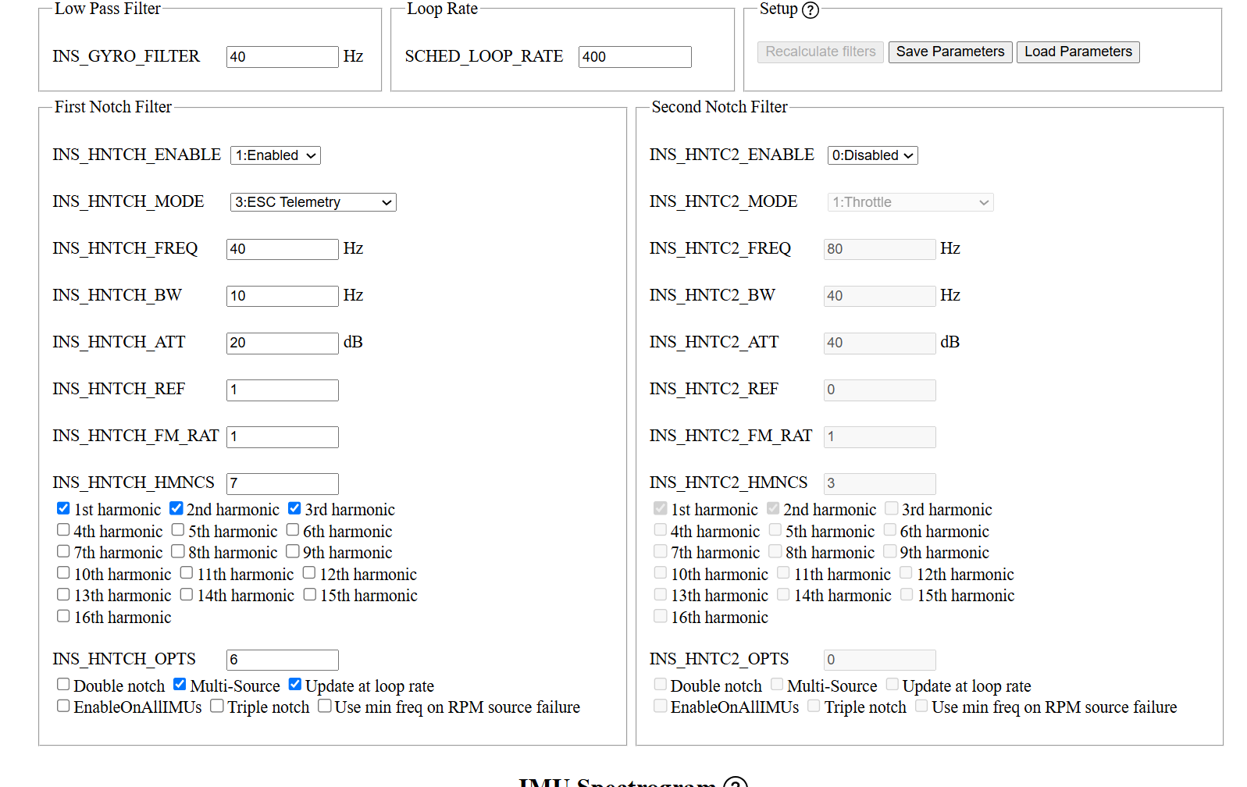The image size is (1247, 787).
Task: Enable Use min freq on RPM failure, First Notch
Action: [x=325, y=706]
